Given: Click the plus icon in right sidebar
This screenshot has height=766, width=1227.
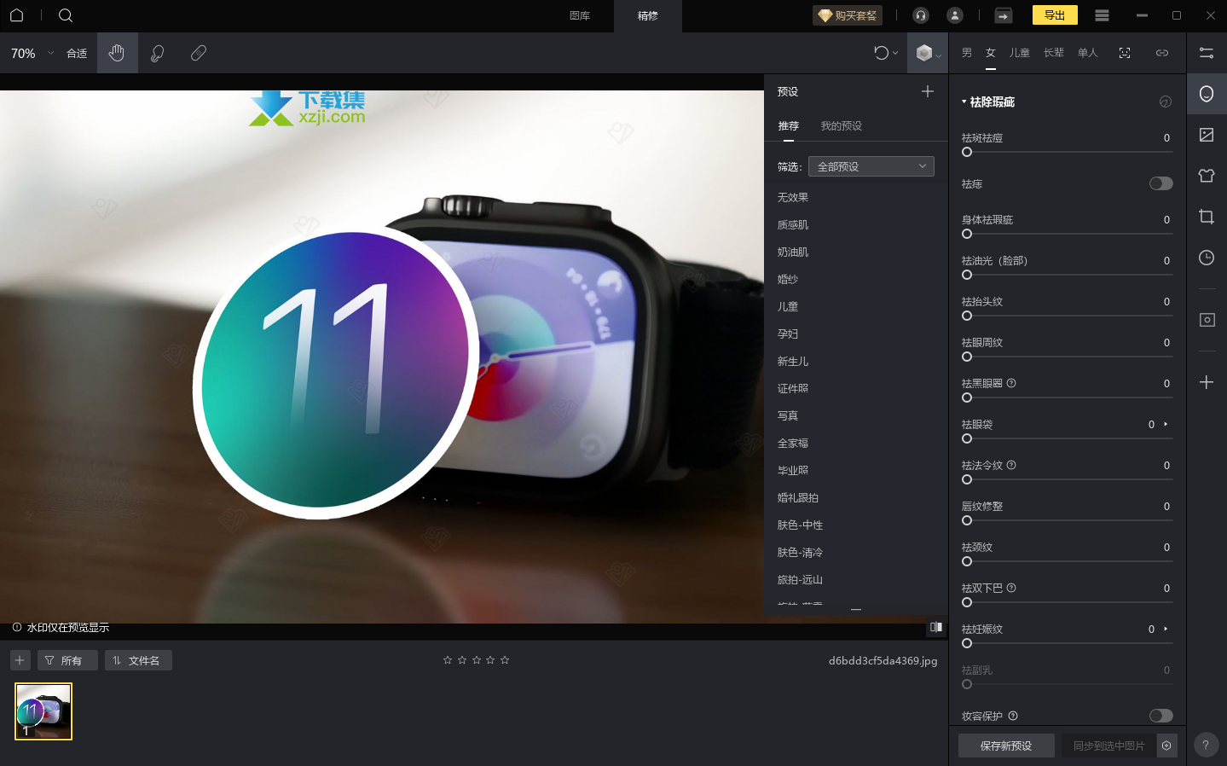Looking at the screenshot, I should click(x=1207, y=382).
